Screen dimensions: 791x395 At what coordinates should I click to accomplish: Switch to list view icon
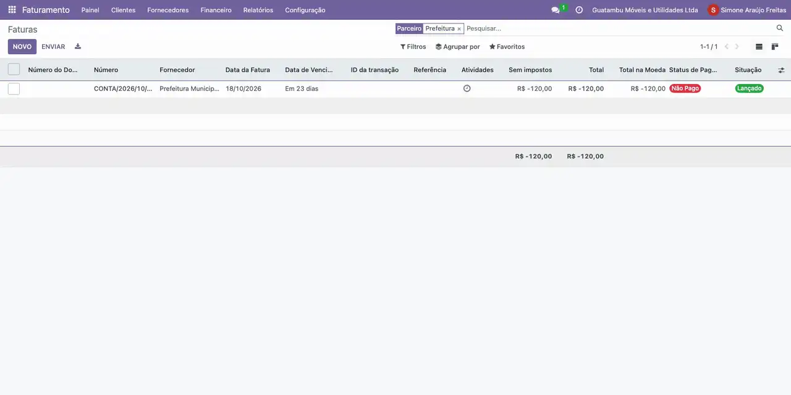(759, 47)
